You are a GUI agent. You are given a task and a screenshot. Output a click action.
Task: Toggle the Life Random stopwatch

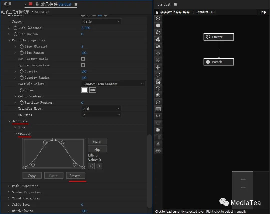15,34
